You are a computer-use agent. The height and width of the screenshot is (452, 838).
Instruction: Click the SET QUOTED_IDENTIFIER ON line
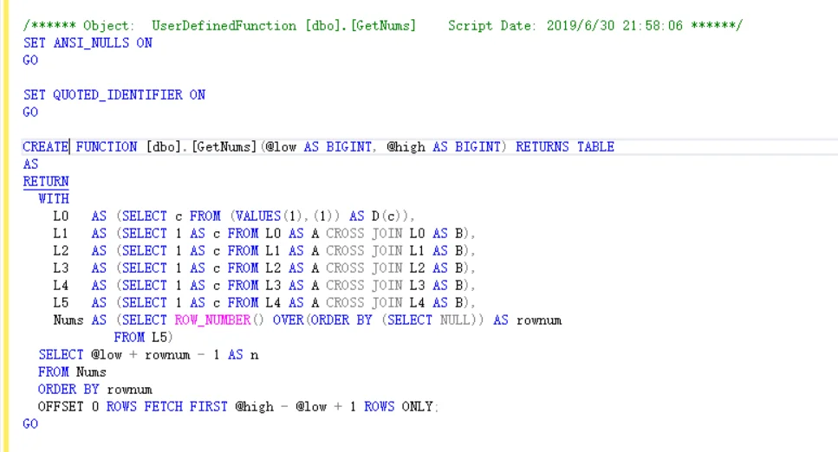114,95
